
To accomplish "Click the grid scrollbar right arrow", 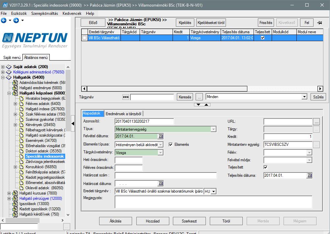I will 320,89.
